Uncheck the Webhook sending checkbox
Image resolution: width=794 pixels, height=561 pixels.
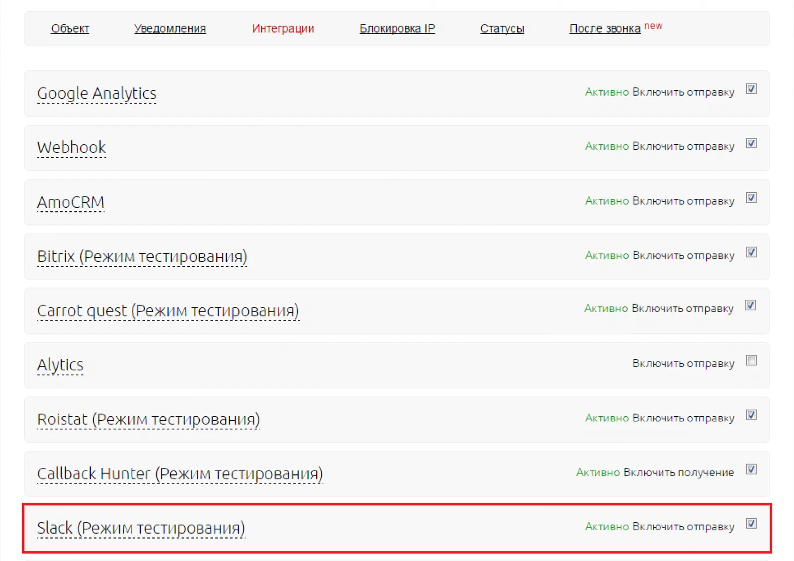(x=751, y=143)
